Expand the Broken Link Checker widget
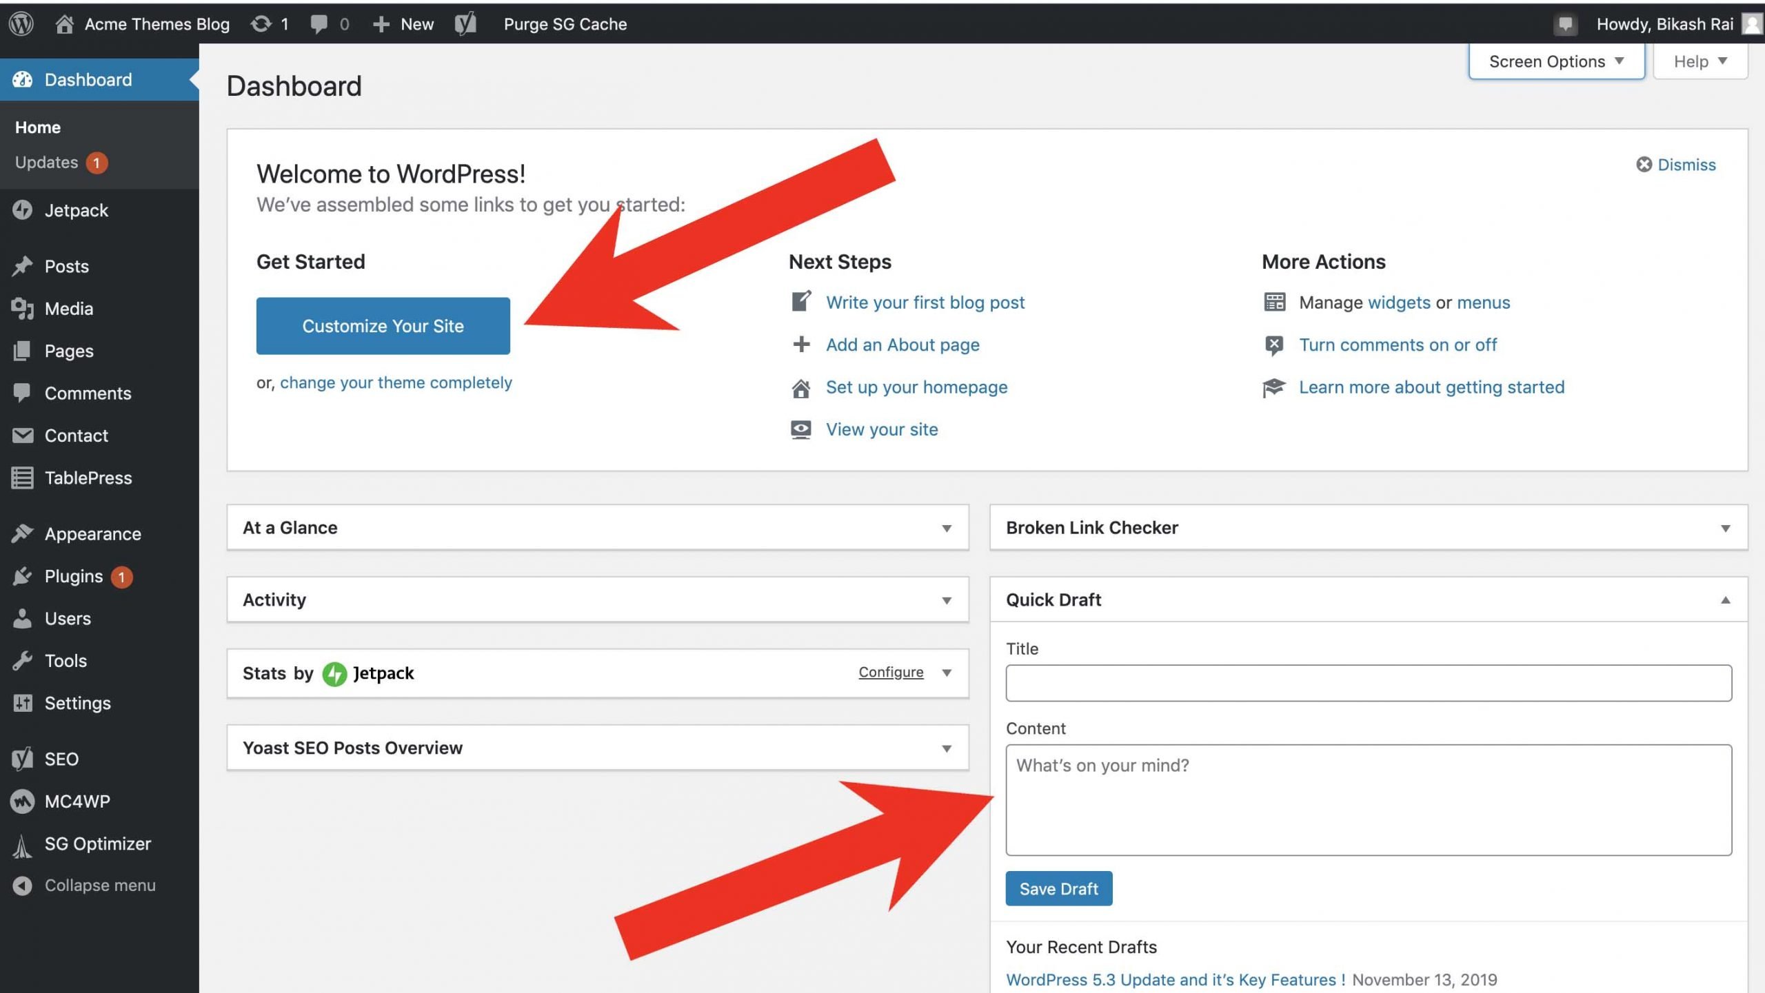Image resolution: width=1765 pixels, height=993 pixels. [x=1725, y=529]
